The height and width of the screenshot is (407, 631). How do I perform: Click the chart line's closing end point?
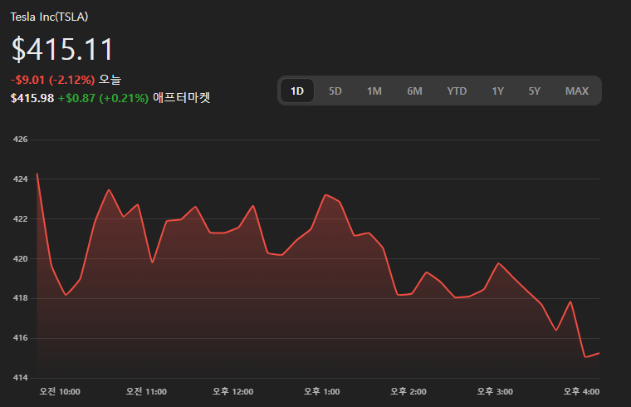coord(599,353)
